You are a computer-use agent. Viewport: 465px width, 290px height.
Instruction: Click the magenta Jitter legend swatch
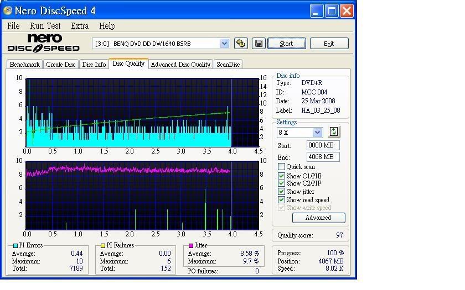click(x=191, y=246)
